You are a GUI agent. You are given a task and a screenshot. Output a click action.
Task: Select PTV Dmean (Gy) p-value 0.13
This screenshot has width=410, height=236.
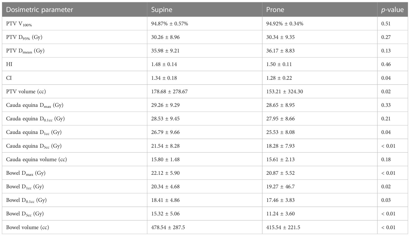386,51
